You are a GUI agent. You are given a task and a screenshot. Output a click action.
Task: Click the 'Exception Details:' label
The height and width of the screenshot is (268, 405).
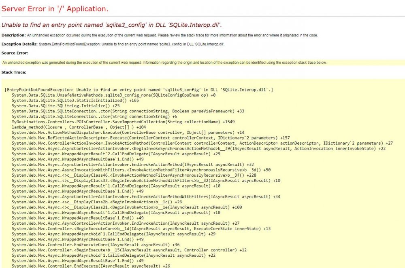[x=19, y=44]
